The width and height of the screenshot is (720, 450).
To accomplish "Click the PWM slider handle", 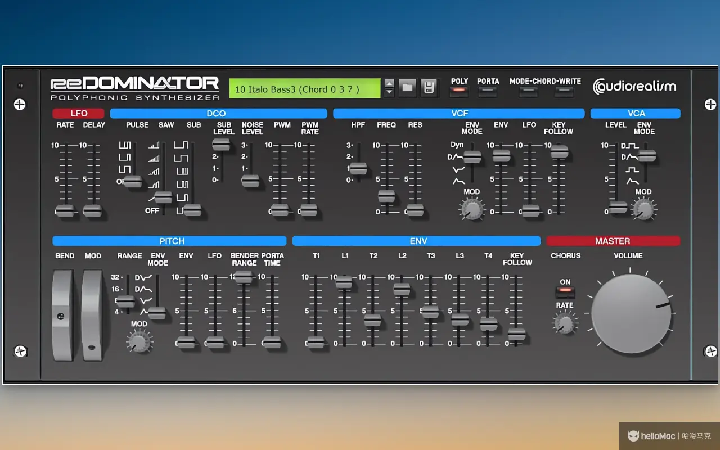I will click(x=280, y=210).
